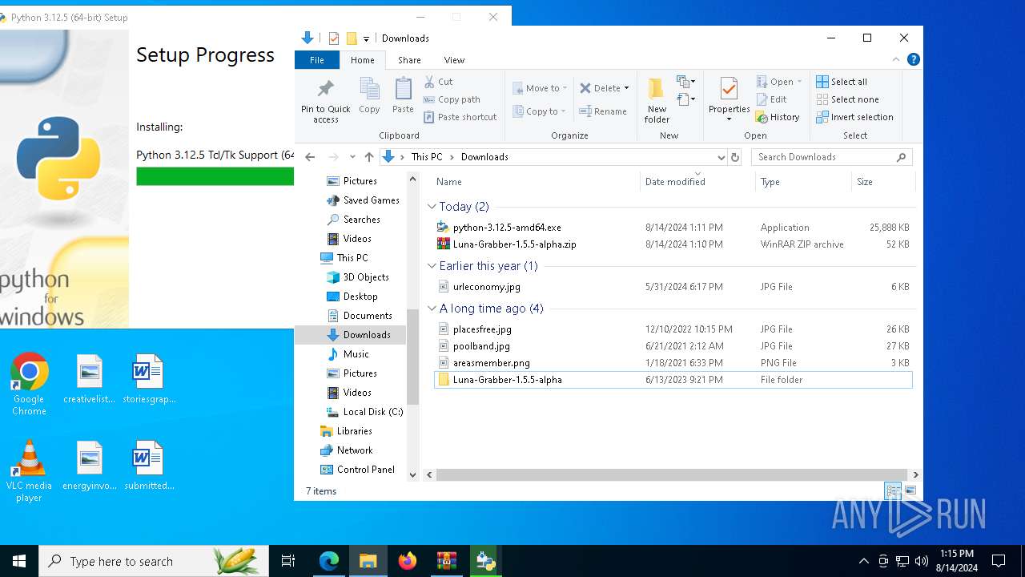Viewport: 1025px width, 577px height.
Task: Switch to the Share tab
Action: click(409, 60)
